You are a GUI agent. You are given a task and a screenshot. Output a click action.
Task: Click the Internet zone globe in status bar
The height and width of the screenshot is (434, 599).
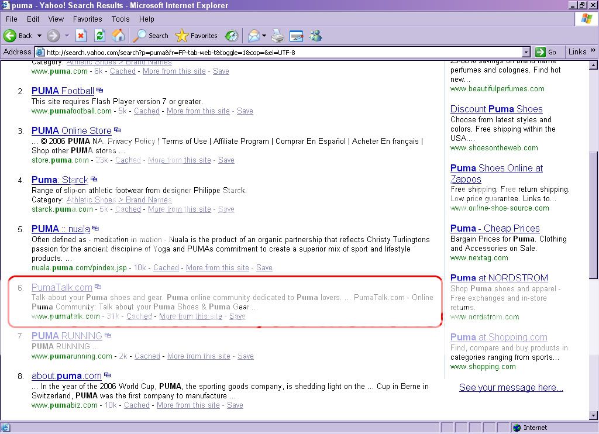click(x=517, y=428)
